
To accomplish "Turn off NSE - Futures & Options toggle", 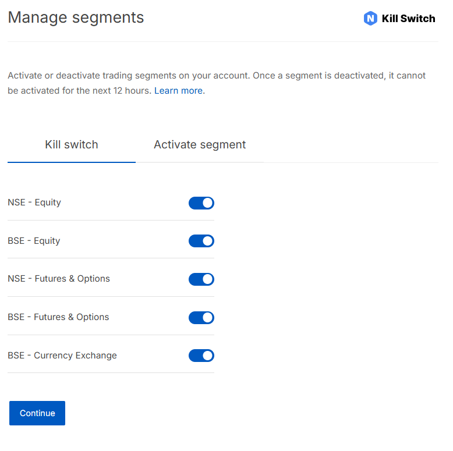I will click(201, 279).
